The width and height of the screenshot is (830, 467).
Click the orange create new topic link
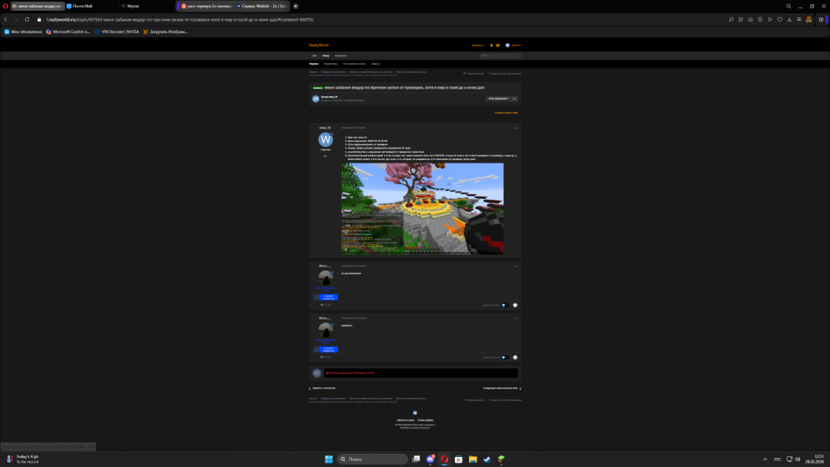tap(506, 113)
